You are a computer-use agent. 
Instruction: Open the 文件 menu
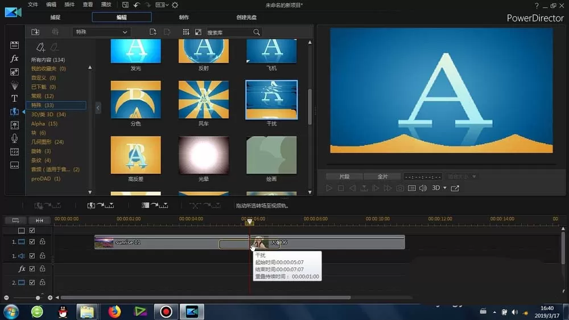pyautogui.click(x=32, y=5)
